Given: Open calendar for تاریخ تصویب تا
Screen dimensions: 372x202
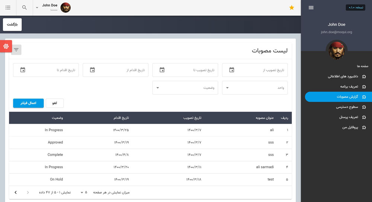Looking at the screenshot, I should 162,70.
